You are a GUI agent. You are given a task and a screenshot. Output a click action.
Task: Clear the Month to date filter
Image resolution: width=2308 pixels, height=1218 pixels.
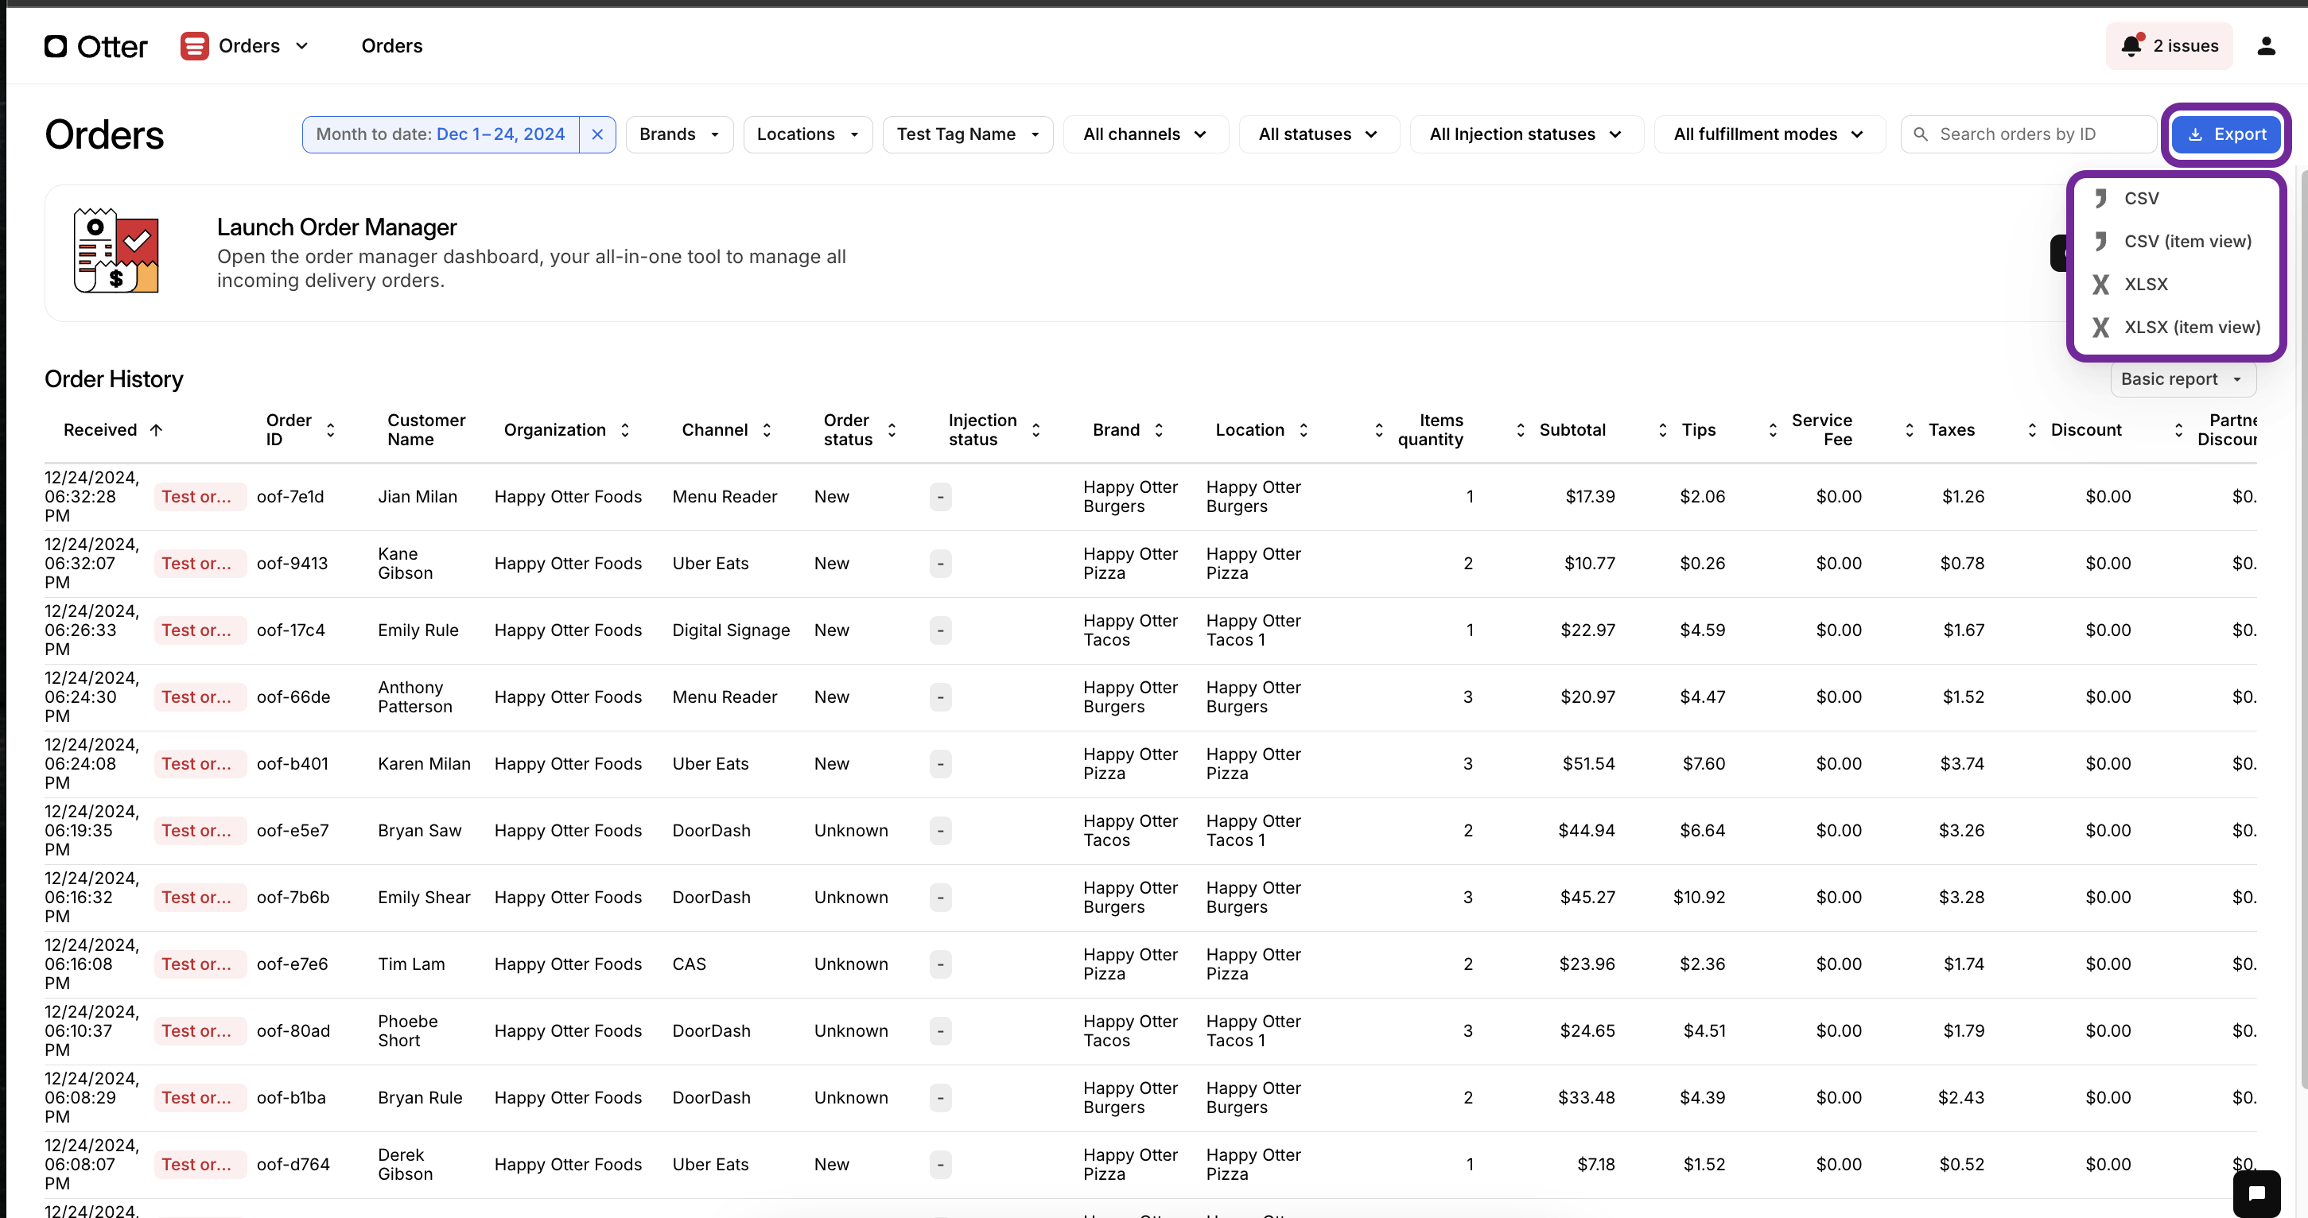(x=597, y=134)
